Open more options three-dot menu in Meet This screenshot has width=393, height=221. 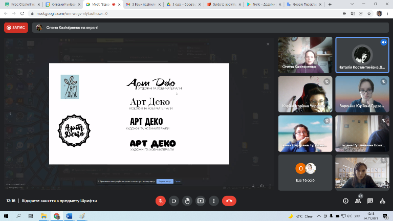pyautogui.click(x=214, y=201)
